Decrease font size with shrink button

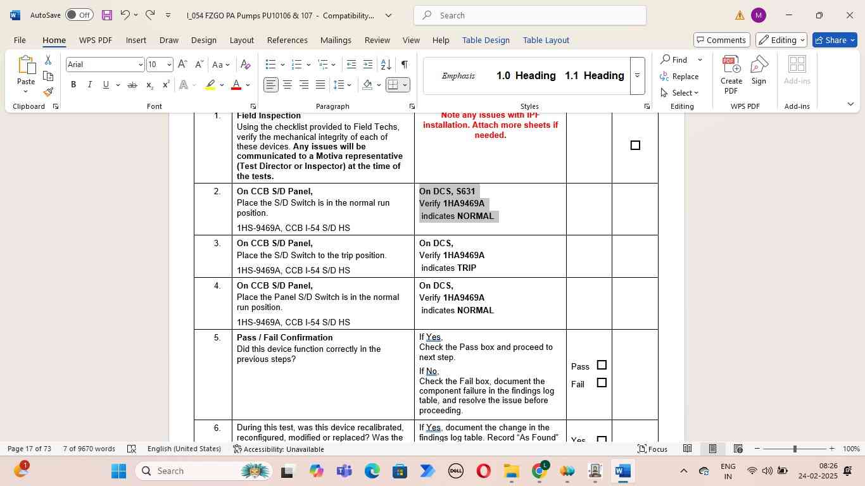(198, 65)
